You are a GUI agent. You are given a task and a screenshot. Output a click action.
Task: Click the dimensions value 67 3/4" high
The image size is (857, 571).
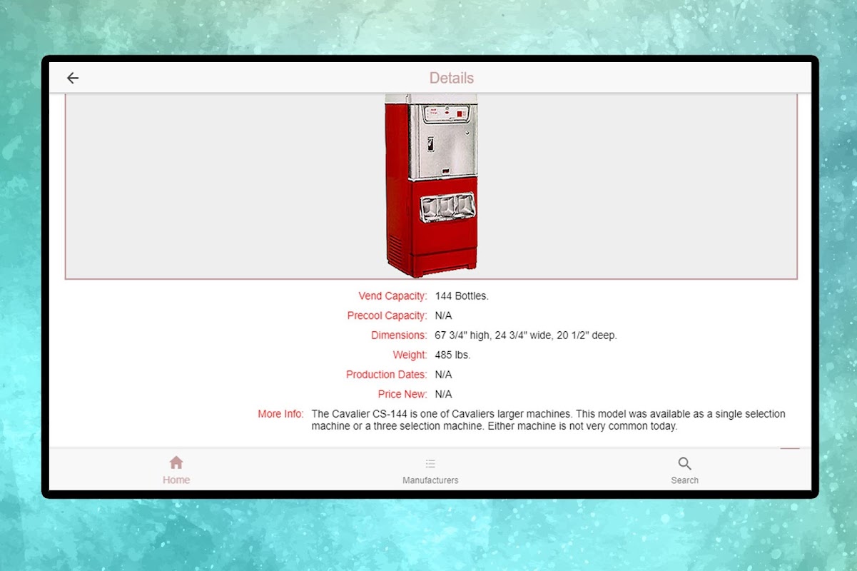526,335
